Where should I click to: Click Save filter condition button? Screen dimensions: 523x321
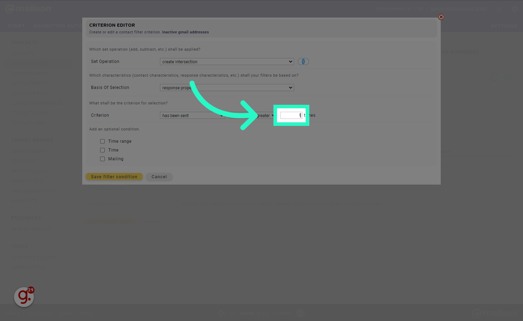pos(114,176)
